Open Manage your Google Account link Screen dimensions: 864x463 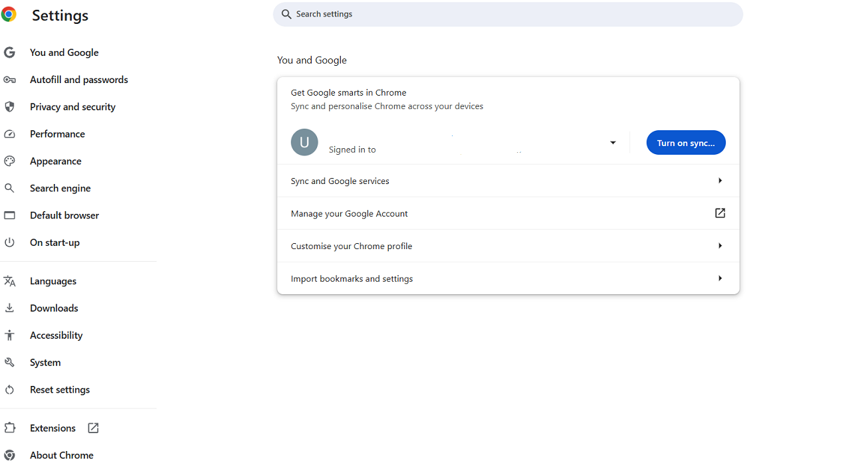click(508, 213)
